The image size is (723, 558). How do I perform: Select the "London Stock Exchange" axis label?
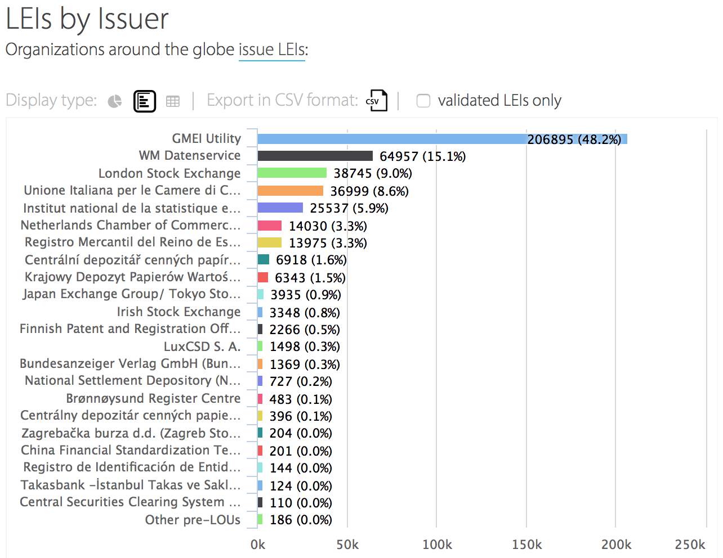[169, 173]
